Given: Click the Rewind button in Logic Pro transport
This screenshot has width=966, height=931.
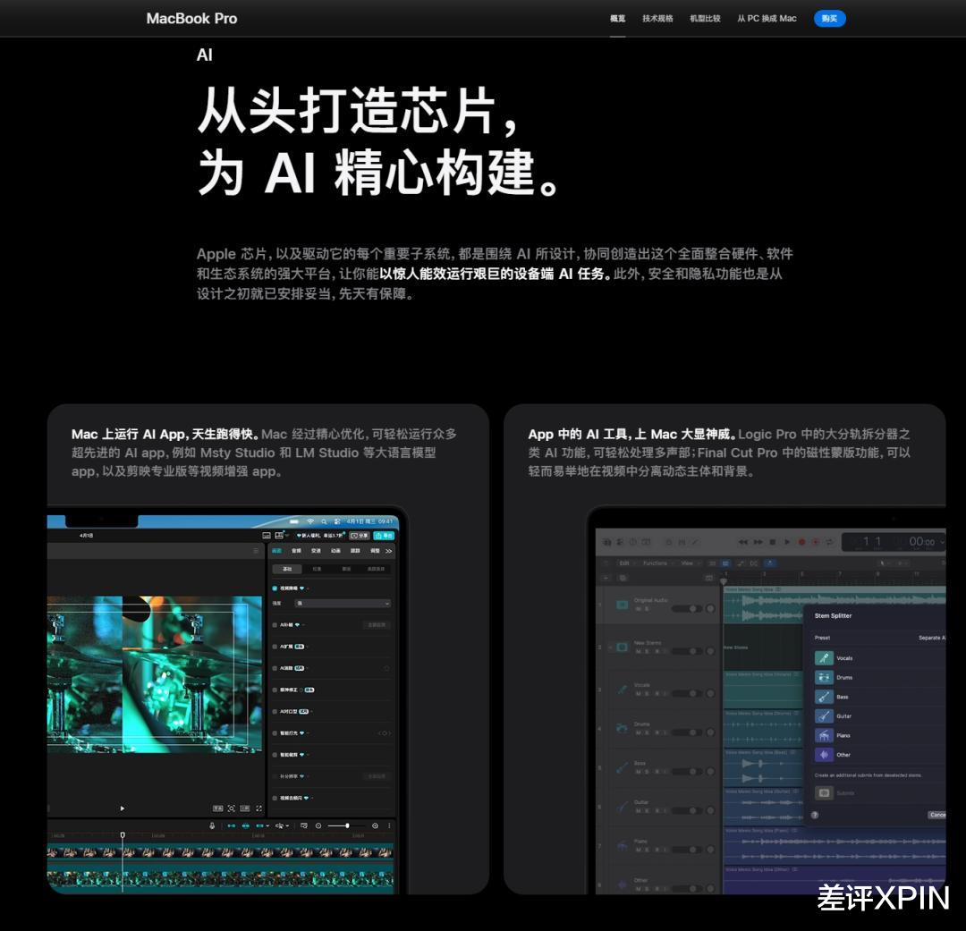Looking at the screenshot, I should pyautogui.click(x=743, y=542).
